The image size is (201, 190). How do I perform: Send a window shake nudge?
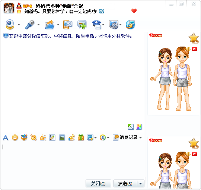[x=43, y=138]
